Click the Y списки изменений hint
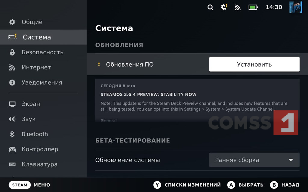308x192 pixels. pos(187,185)
